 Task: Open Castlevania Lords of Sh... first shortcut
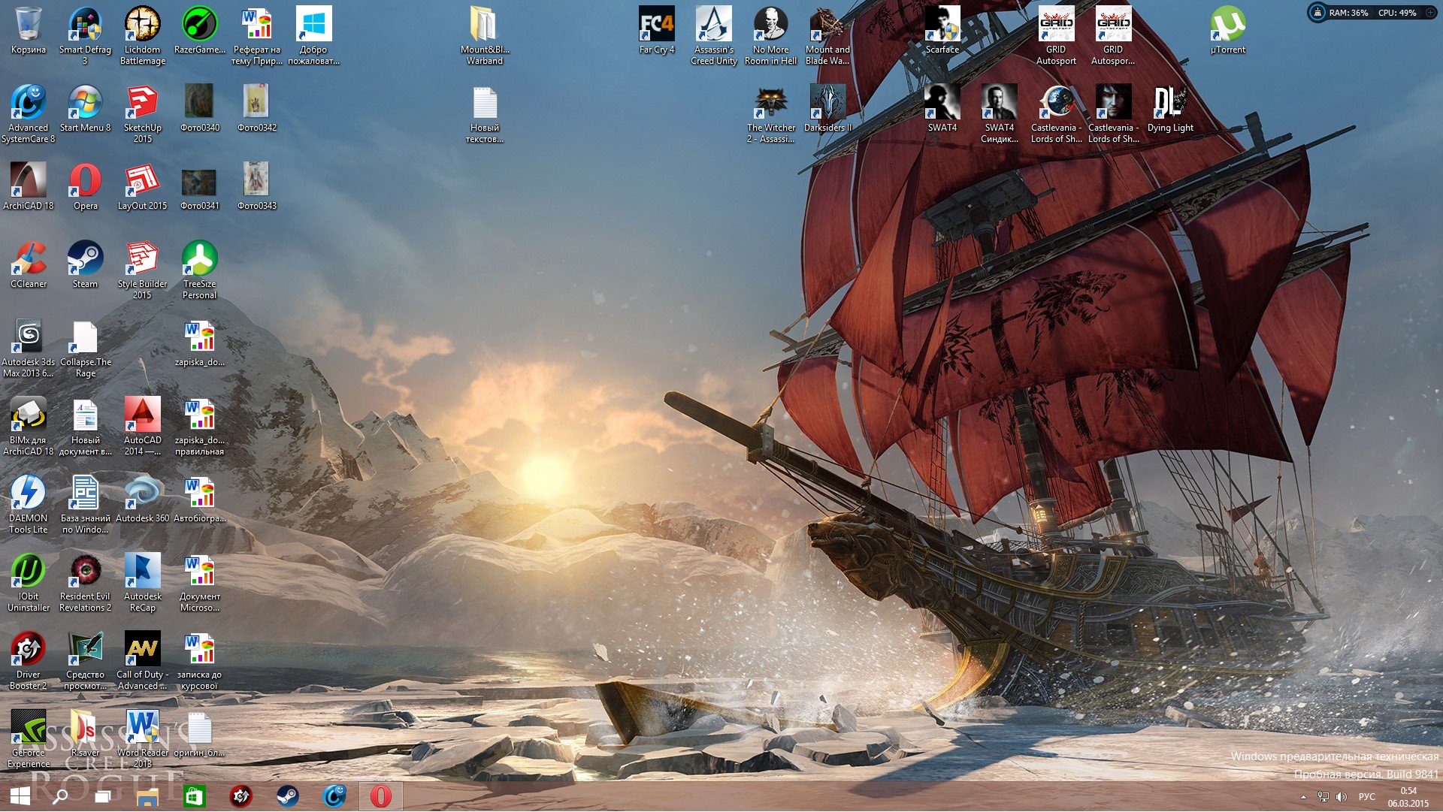pyautogui.click(x=1056, y=113)
